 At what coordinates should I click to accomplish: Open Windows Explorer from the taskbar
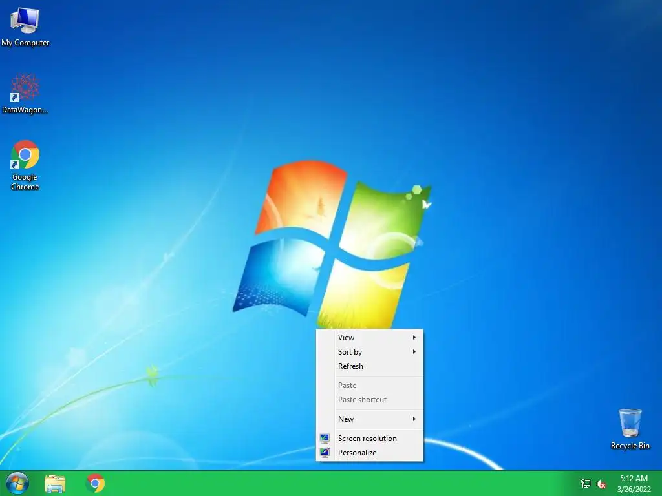55,483
